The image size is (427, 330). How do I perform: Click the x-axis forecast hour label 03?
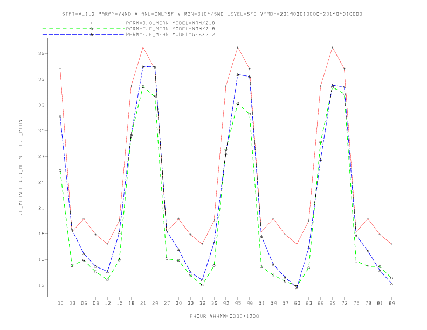coord(72,303)
